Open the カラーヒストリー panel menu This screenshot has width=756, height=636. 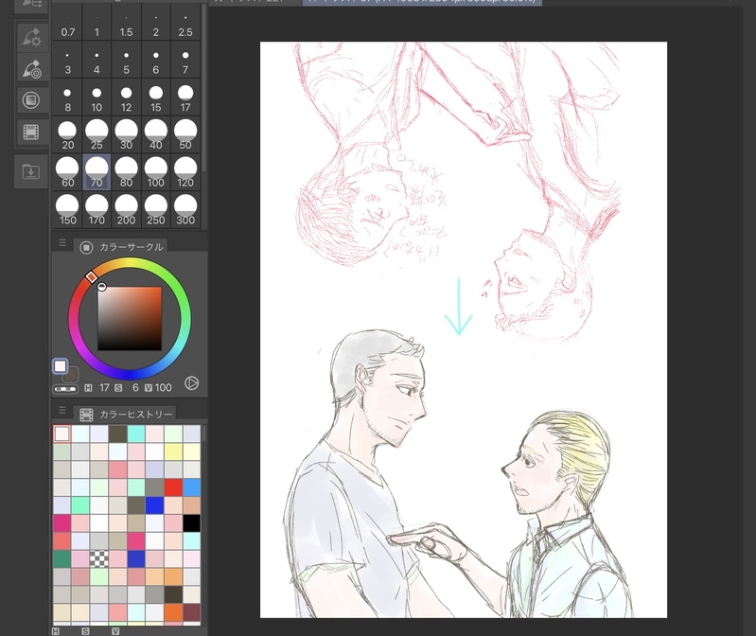62,411
